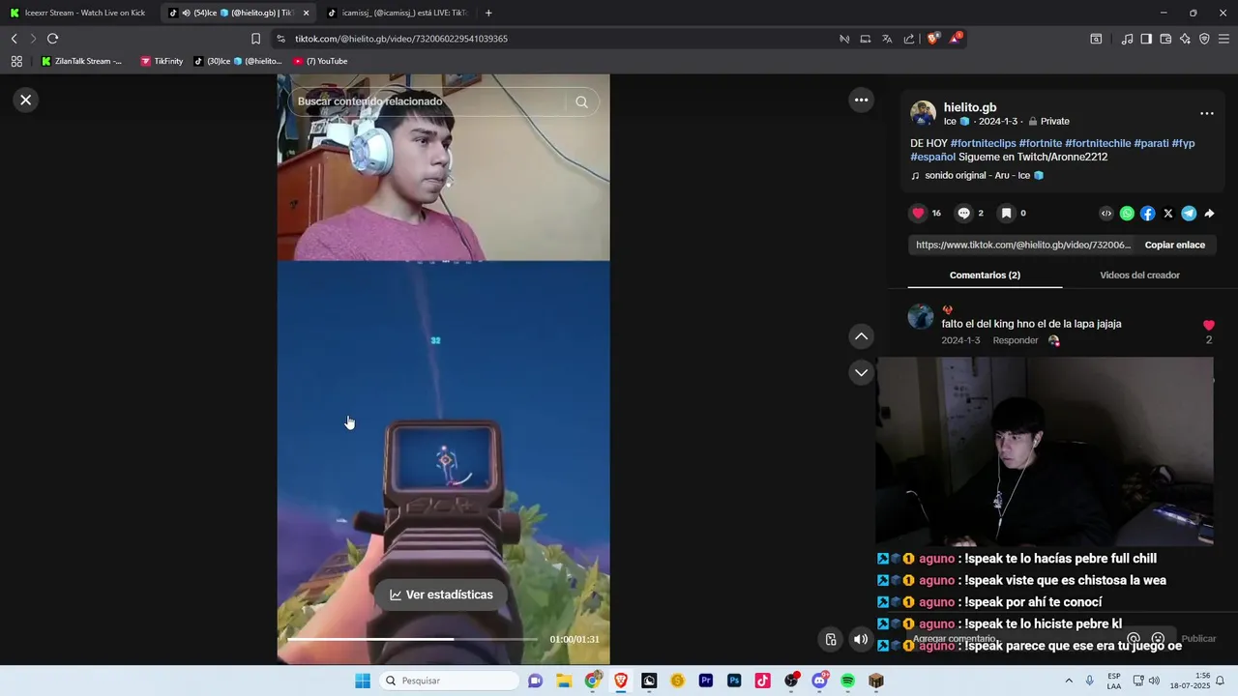Image resolution: width=1238 pixels, height=696 pixels.
Task: Open Brave Rewards triangle icon
Action: (956, 39)
